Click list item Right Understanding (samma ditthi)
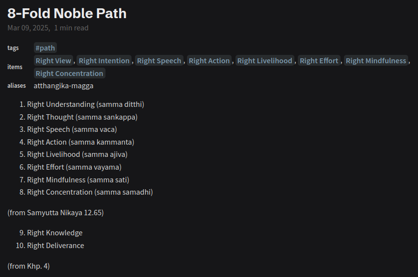 click(85, 104)
